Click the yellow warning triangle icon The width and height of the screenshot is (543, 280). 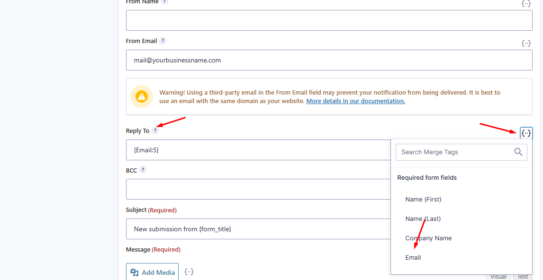click(x=142, y=96)
